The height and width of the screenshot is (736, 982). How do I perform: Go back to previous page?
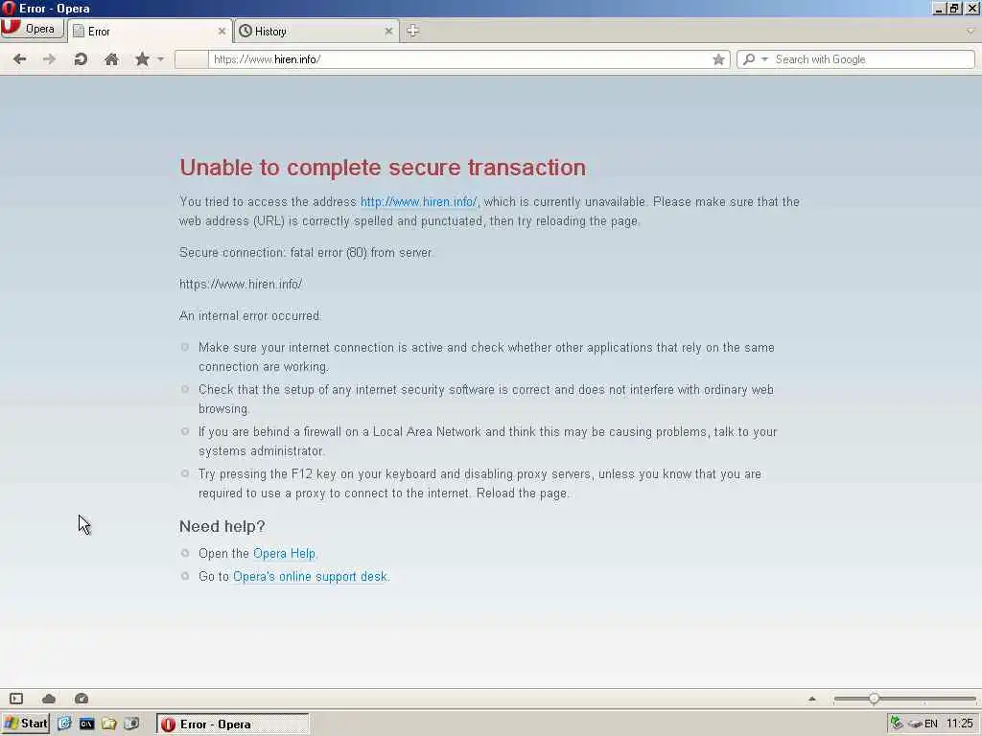pos(20,59)
